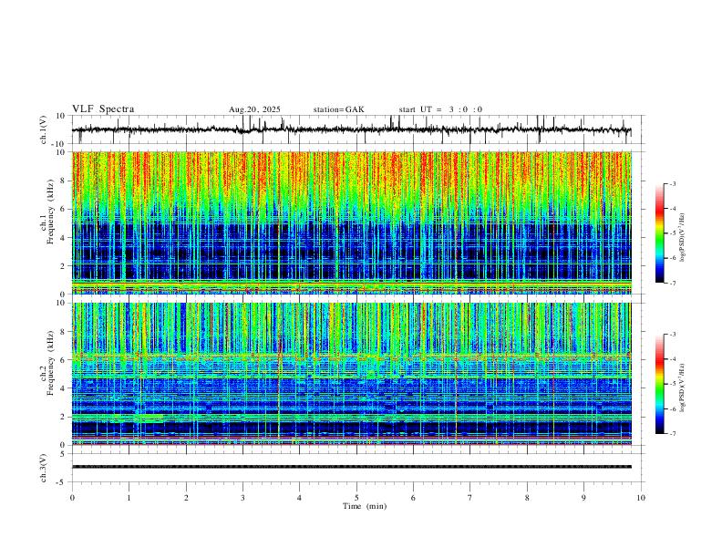722x558 pixels.
Task: Click time axis tick label "7"
Action: point(470,498)
